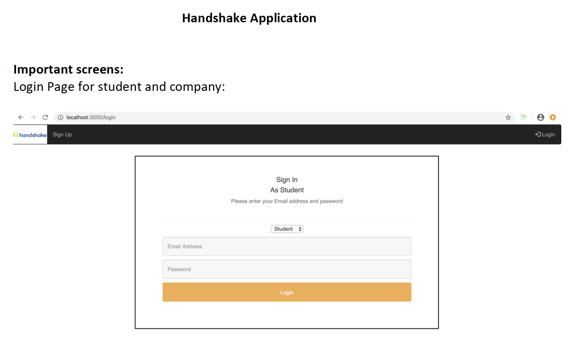Open the browser profile avatar icon
This screenshot has height=361, width=573.
tap(541, 117)
